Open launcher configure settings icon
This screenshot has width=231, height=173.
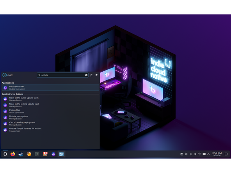click(x=91, y=75)
